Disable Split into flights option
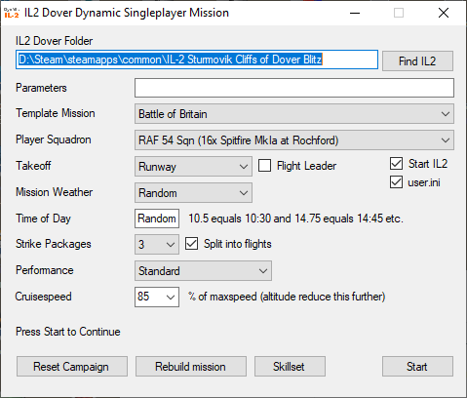 (191, 244)
